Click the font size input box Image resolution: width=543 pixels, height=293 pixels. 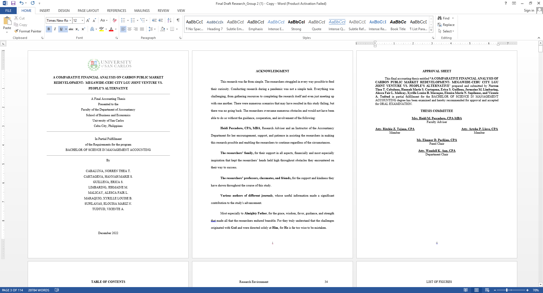click(x=77, y=20)
